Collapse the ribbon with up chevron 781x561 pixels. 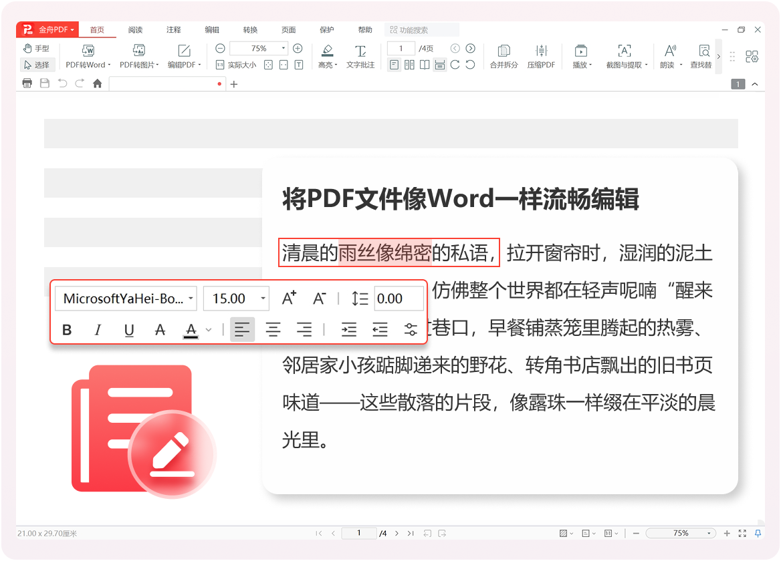(x=755, y=84)
